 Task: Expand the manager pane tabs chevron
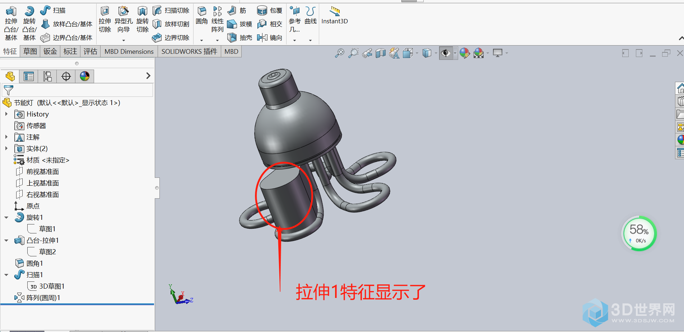coord(148,76)
